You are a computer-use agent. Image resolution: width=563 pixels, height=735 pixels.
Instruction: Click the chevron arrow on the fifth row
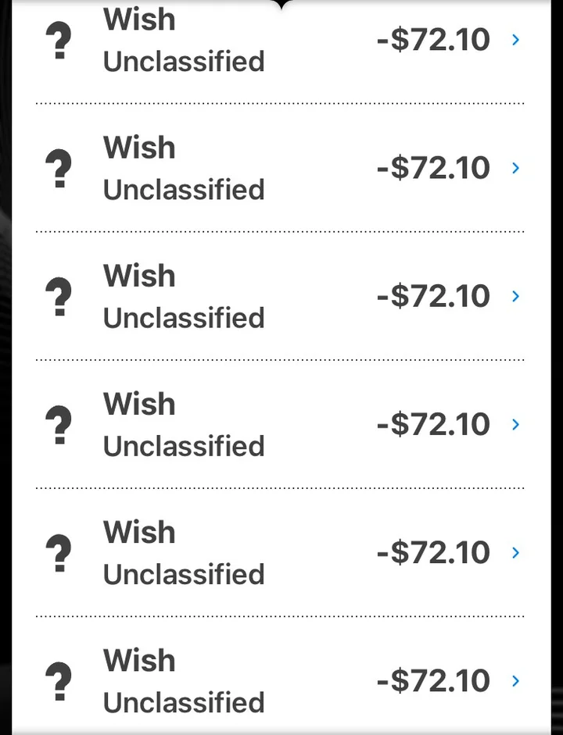515,552
